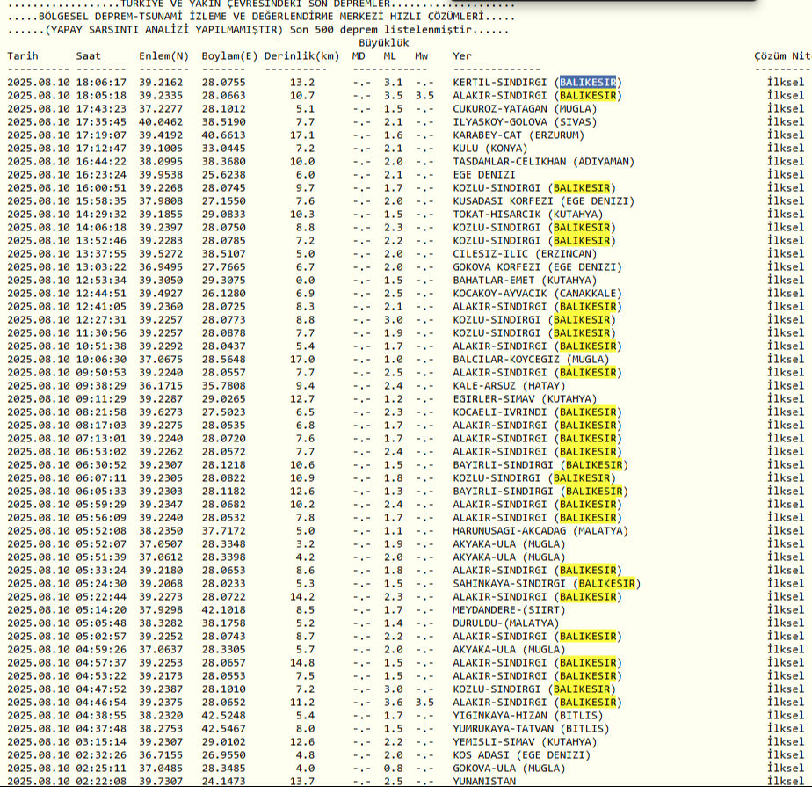Click the blue-selected BALIKESIR text in KERTIL-SINDIRGI row
This screenshot has height=787, width=812.
click(588, 83)
